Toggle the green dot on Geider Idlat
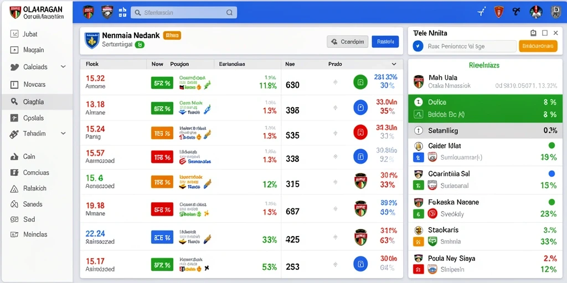This screenshot has width=567, height=283. click(551, 145)
